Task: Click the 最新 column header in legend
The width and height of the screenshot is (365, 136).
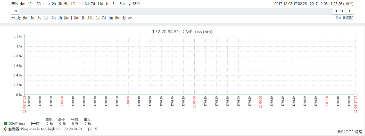Action: pos(49,120)
